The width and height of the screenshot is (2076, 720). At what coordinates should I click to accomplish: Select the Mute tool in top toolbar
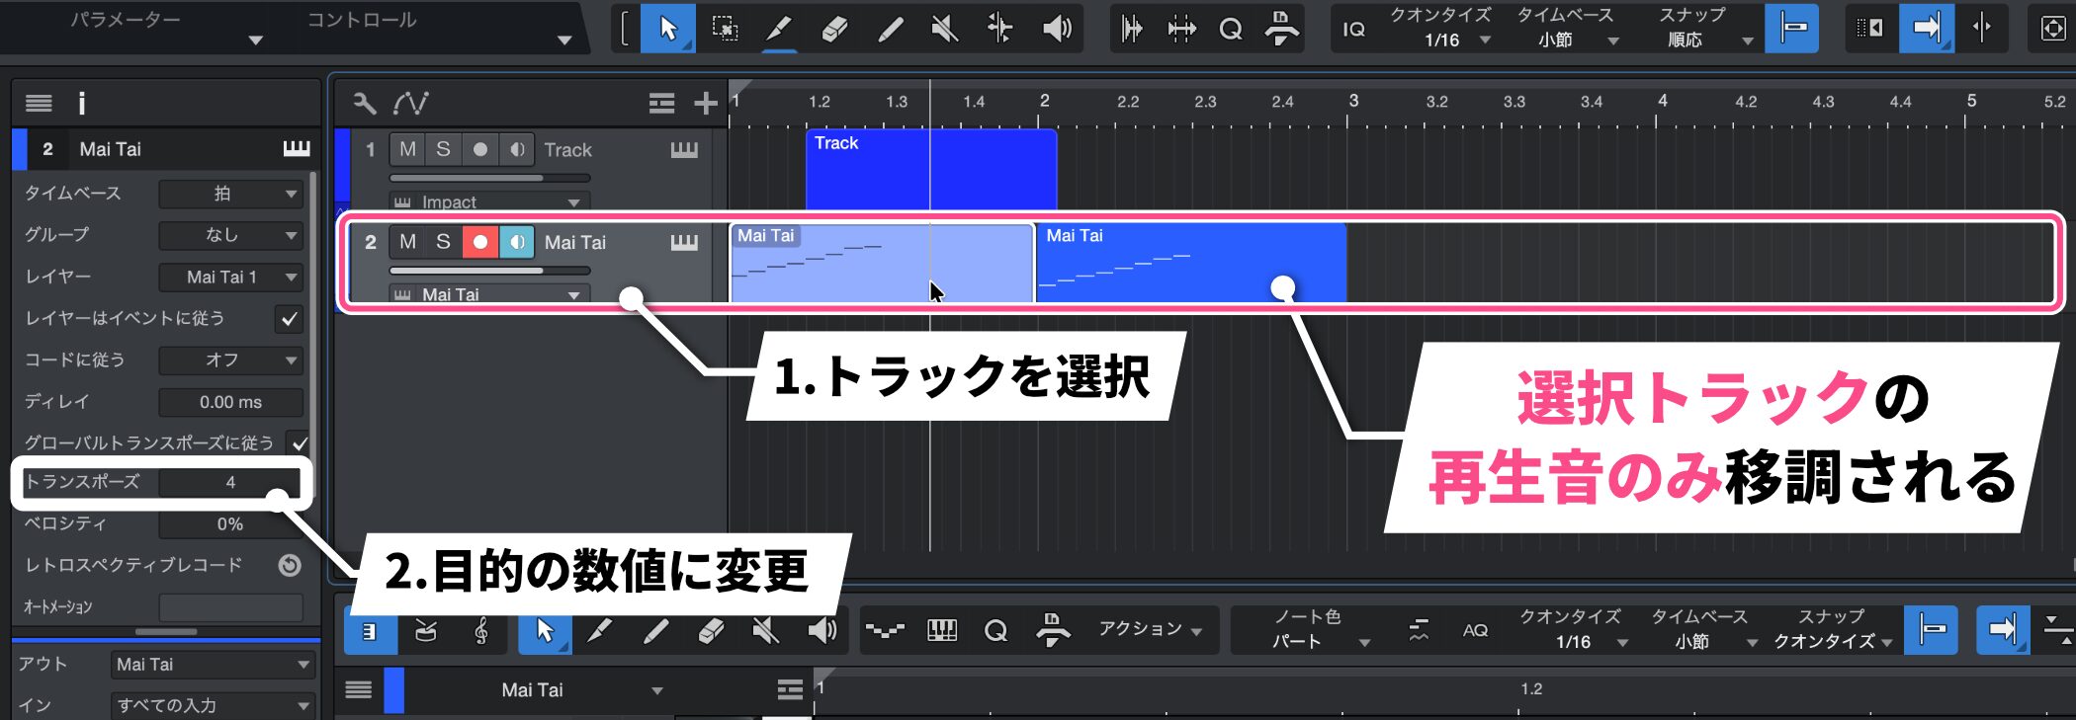(x=945, y=29)
